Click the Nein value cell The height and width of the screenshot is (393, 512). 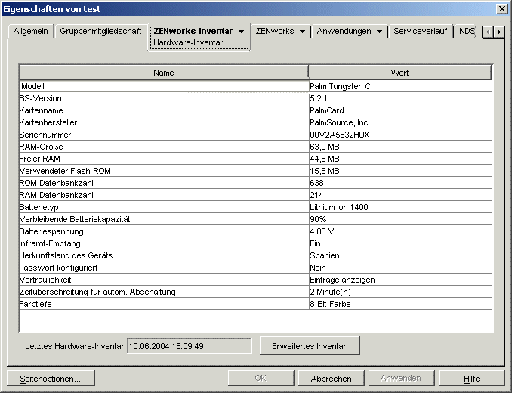click(400, 268)
